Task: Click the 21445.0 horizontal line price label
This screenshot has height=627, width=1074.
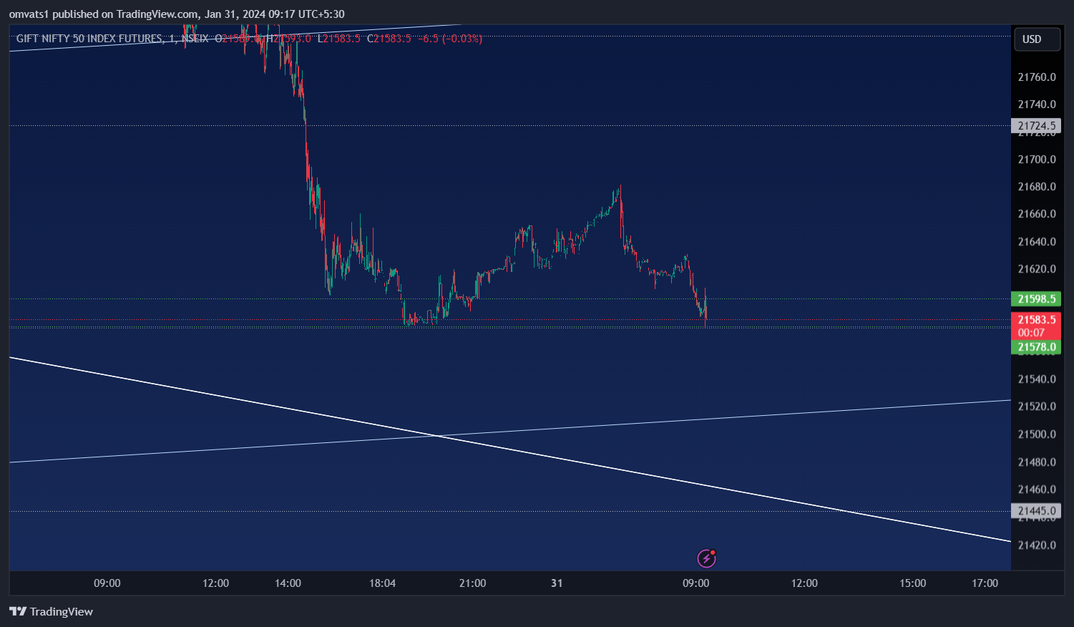Action: click(x=1035, y=511)
